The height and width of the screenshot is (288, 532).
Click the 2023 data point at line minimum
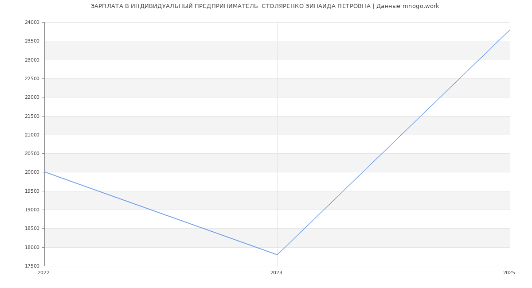pos(277,255)
